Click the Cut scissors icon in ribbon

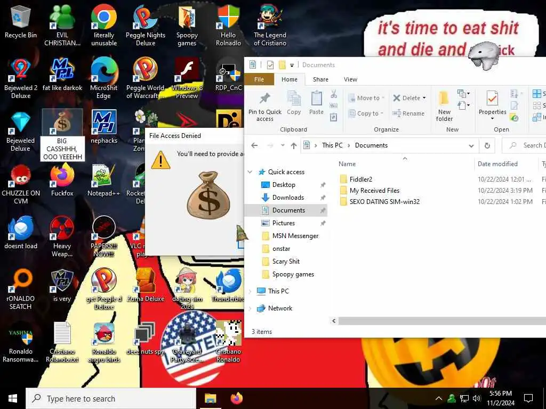click(334, 94)
